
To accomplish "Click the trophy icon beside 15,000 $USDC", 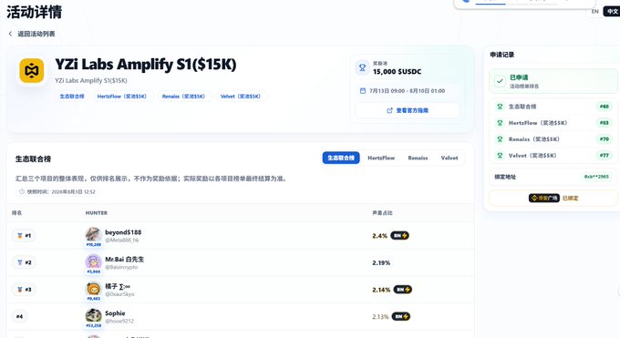I will click(362, 67).
